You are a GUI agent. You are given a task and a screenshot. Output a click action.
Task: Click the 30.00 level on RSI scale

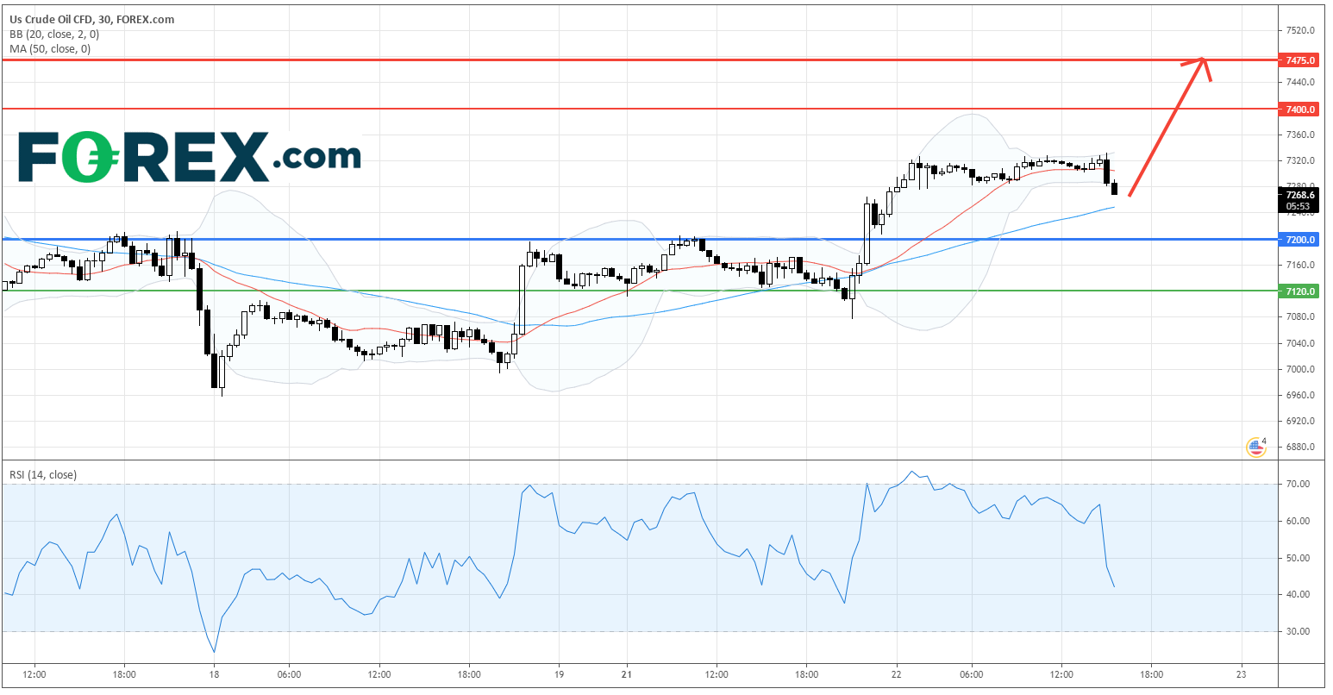click(1299, 631)
